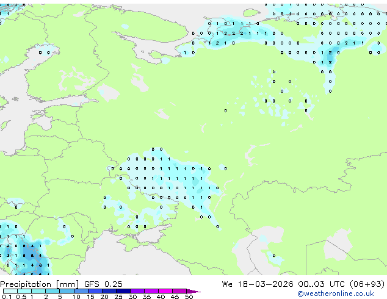Select the 'GFS 0.25' model label
Image resolution: width=387 pixels, height=299 pixels.
click(103, 284)
